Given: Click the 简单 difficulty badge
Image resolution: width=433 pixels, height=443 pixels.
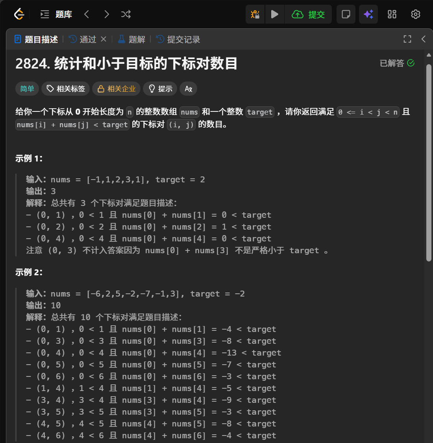Looking at the screenshot, I should pyautogui.click(x=27, y=89).
